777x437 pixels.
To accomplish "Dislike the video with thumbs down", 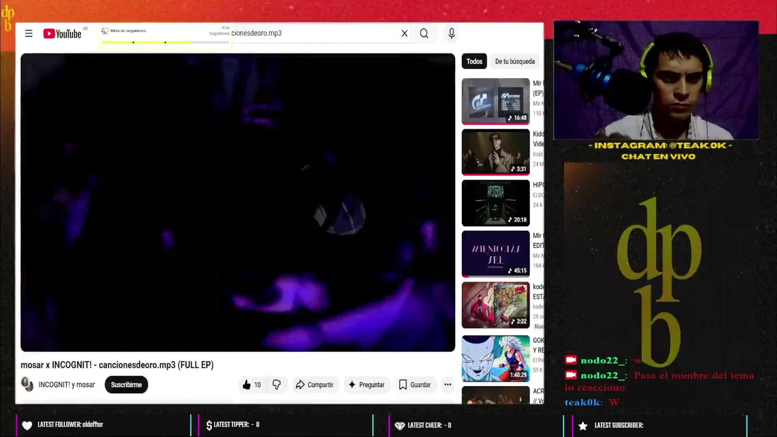I will (x=277, y=385).
